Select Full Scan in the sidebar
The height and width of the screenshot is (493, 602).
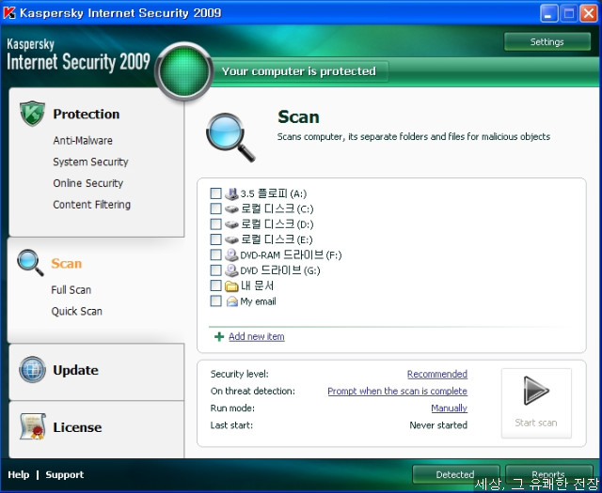point(71,290)
